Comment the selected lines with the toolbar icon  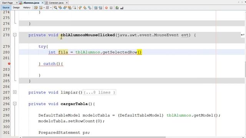click(x=117, y=8)
